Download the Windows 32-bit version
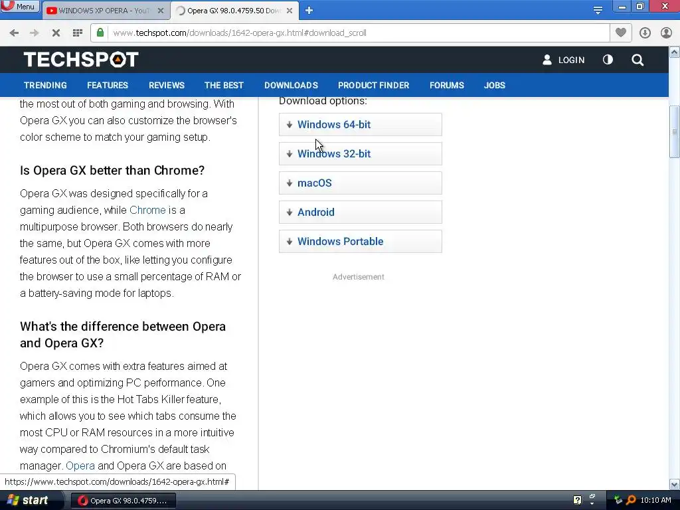The width and height of the screenshot is (680, 510). click(x=361, y=153)
